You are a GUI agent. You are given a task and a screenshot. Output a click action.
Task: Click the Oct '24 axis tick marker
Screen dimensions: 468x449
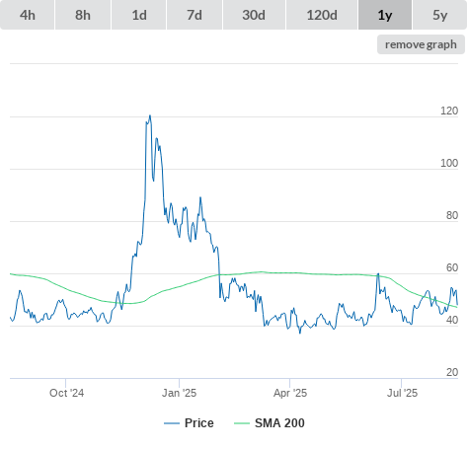click(x=65, y=383)
